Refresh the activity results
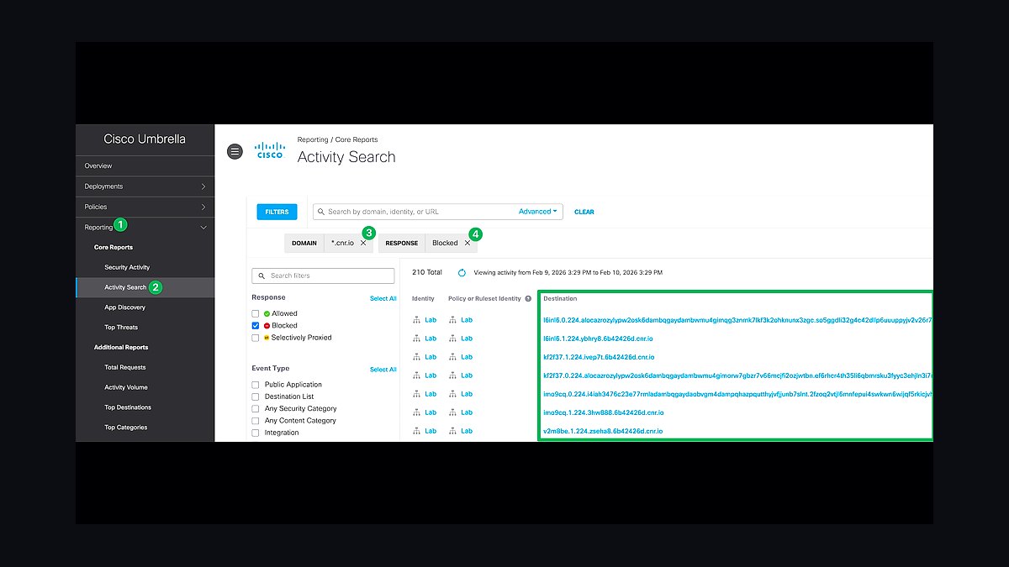Screen dimensions: 1009x567 coord(462,273)
